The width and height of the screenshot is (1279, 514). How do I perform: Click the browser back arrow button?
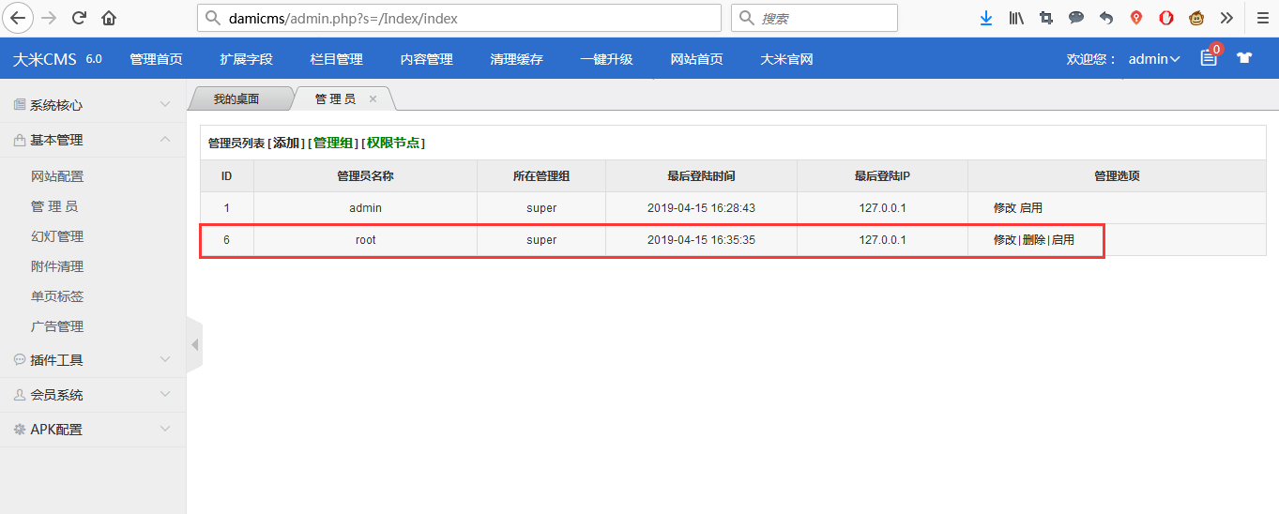[x=20, y=17]
